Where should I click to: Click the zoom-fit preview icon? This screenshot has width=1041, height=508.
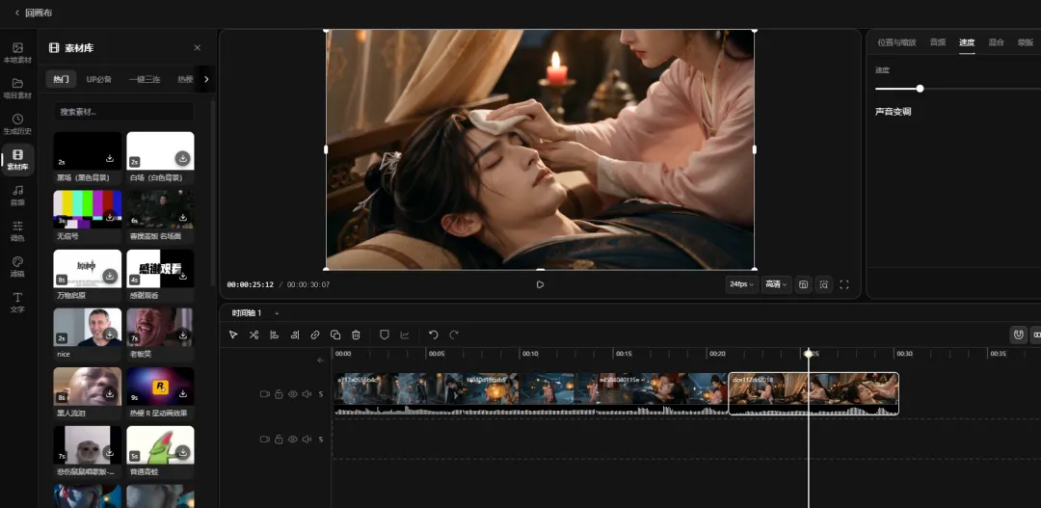pyautogui.click(x=824, y=284)
